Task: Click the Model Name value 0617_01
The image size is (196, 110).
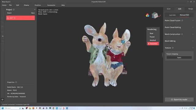Action: [20, 87]
